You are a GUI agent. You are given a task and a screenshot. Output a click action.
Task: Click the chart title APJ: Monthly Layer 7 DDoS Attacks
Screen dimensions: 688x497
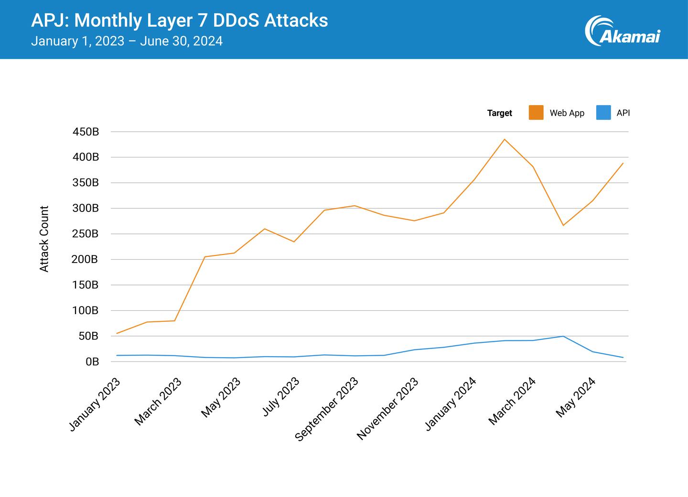tap(180, 21)
